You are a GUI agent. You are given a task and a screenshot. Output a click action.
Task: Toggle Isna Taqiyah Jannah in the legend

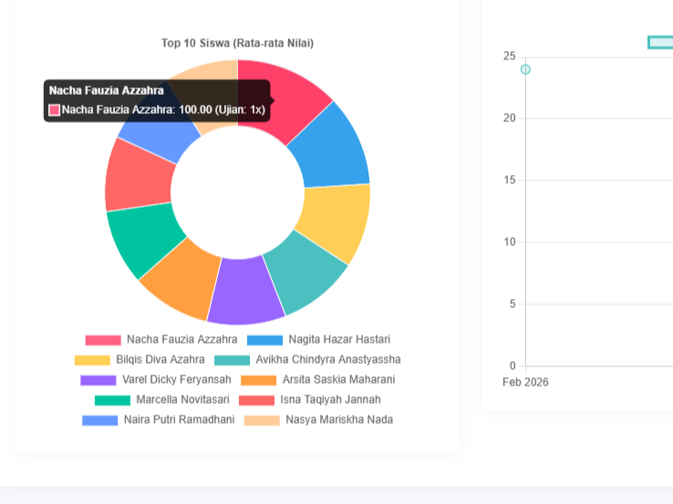click(330, 400)
